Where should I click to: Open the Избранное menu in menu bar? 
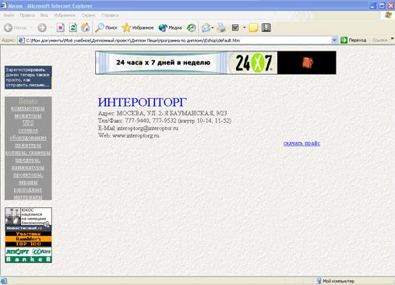pyautogui.click(x=65, y=16)
